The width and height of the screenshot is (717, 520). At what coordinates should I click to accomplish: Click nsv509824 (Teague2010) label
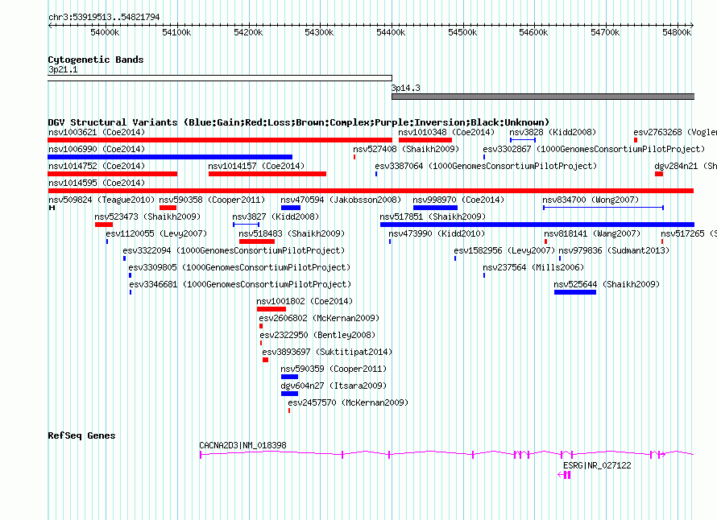[x=102, y=200]
